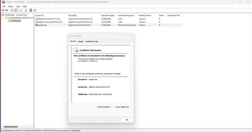Click the Certificates - Current User root icon
Viewport: 252px width, 132px height.
3,15
